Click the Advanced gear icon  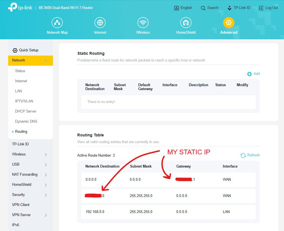coord(228,23)
